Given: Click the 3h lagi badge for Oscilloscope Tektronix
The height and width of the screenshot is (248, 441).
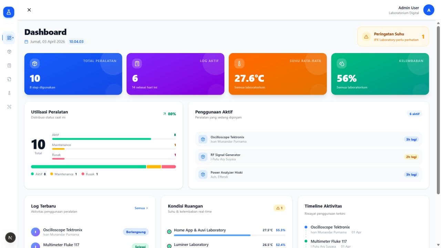Looking at the screenshot, I should pos(411,139).
